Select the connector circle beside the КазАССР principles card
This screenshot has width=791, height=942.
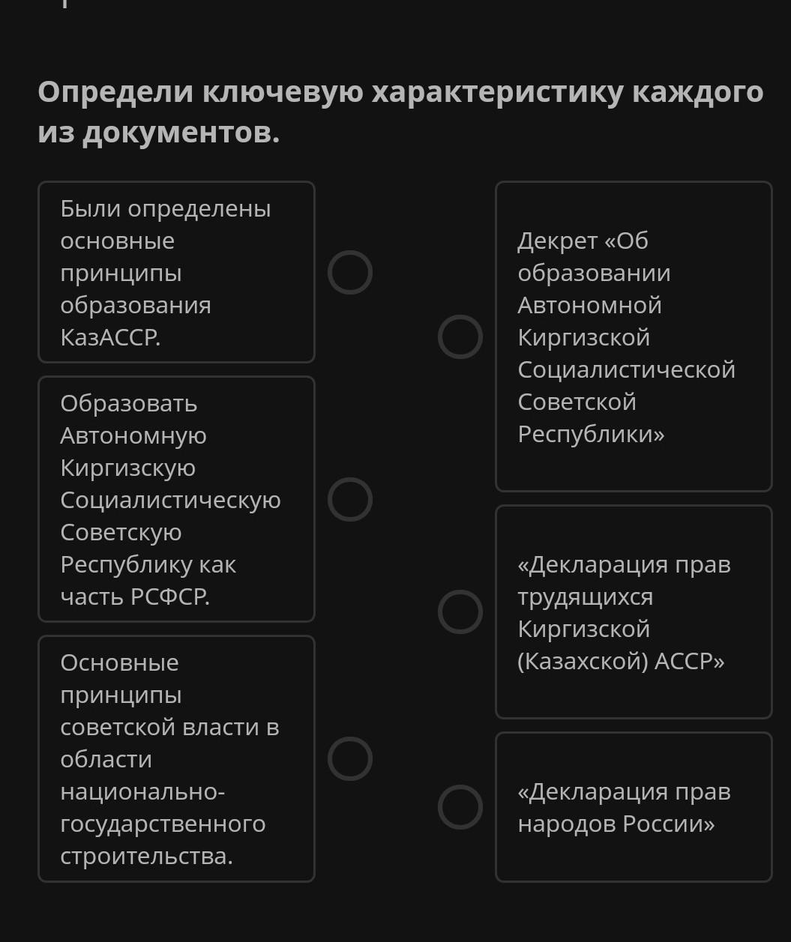coord(350,272)
